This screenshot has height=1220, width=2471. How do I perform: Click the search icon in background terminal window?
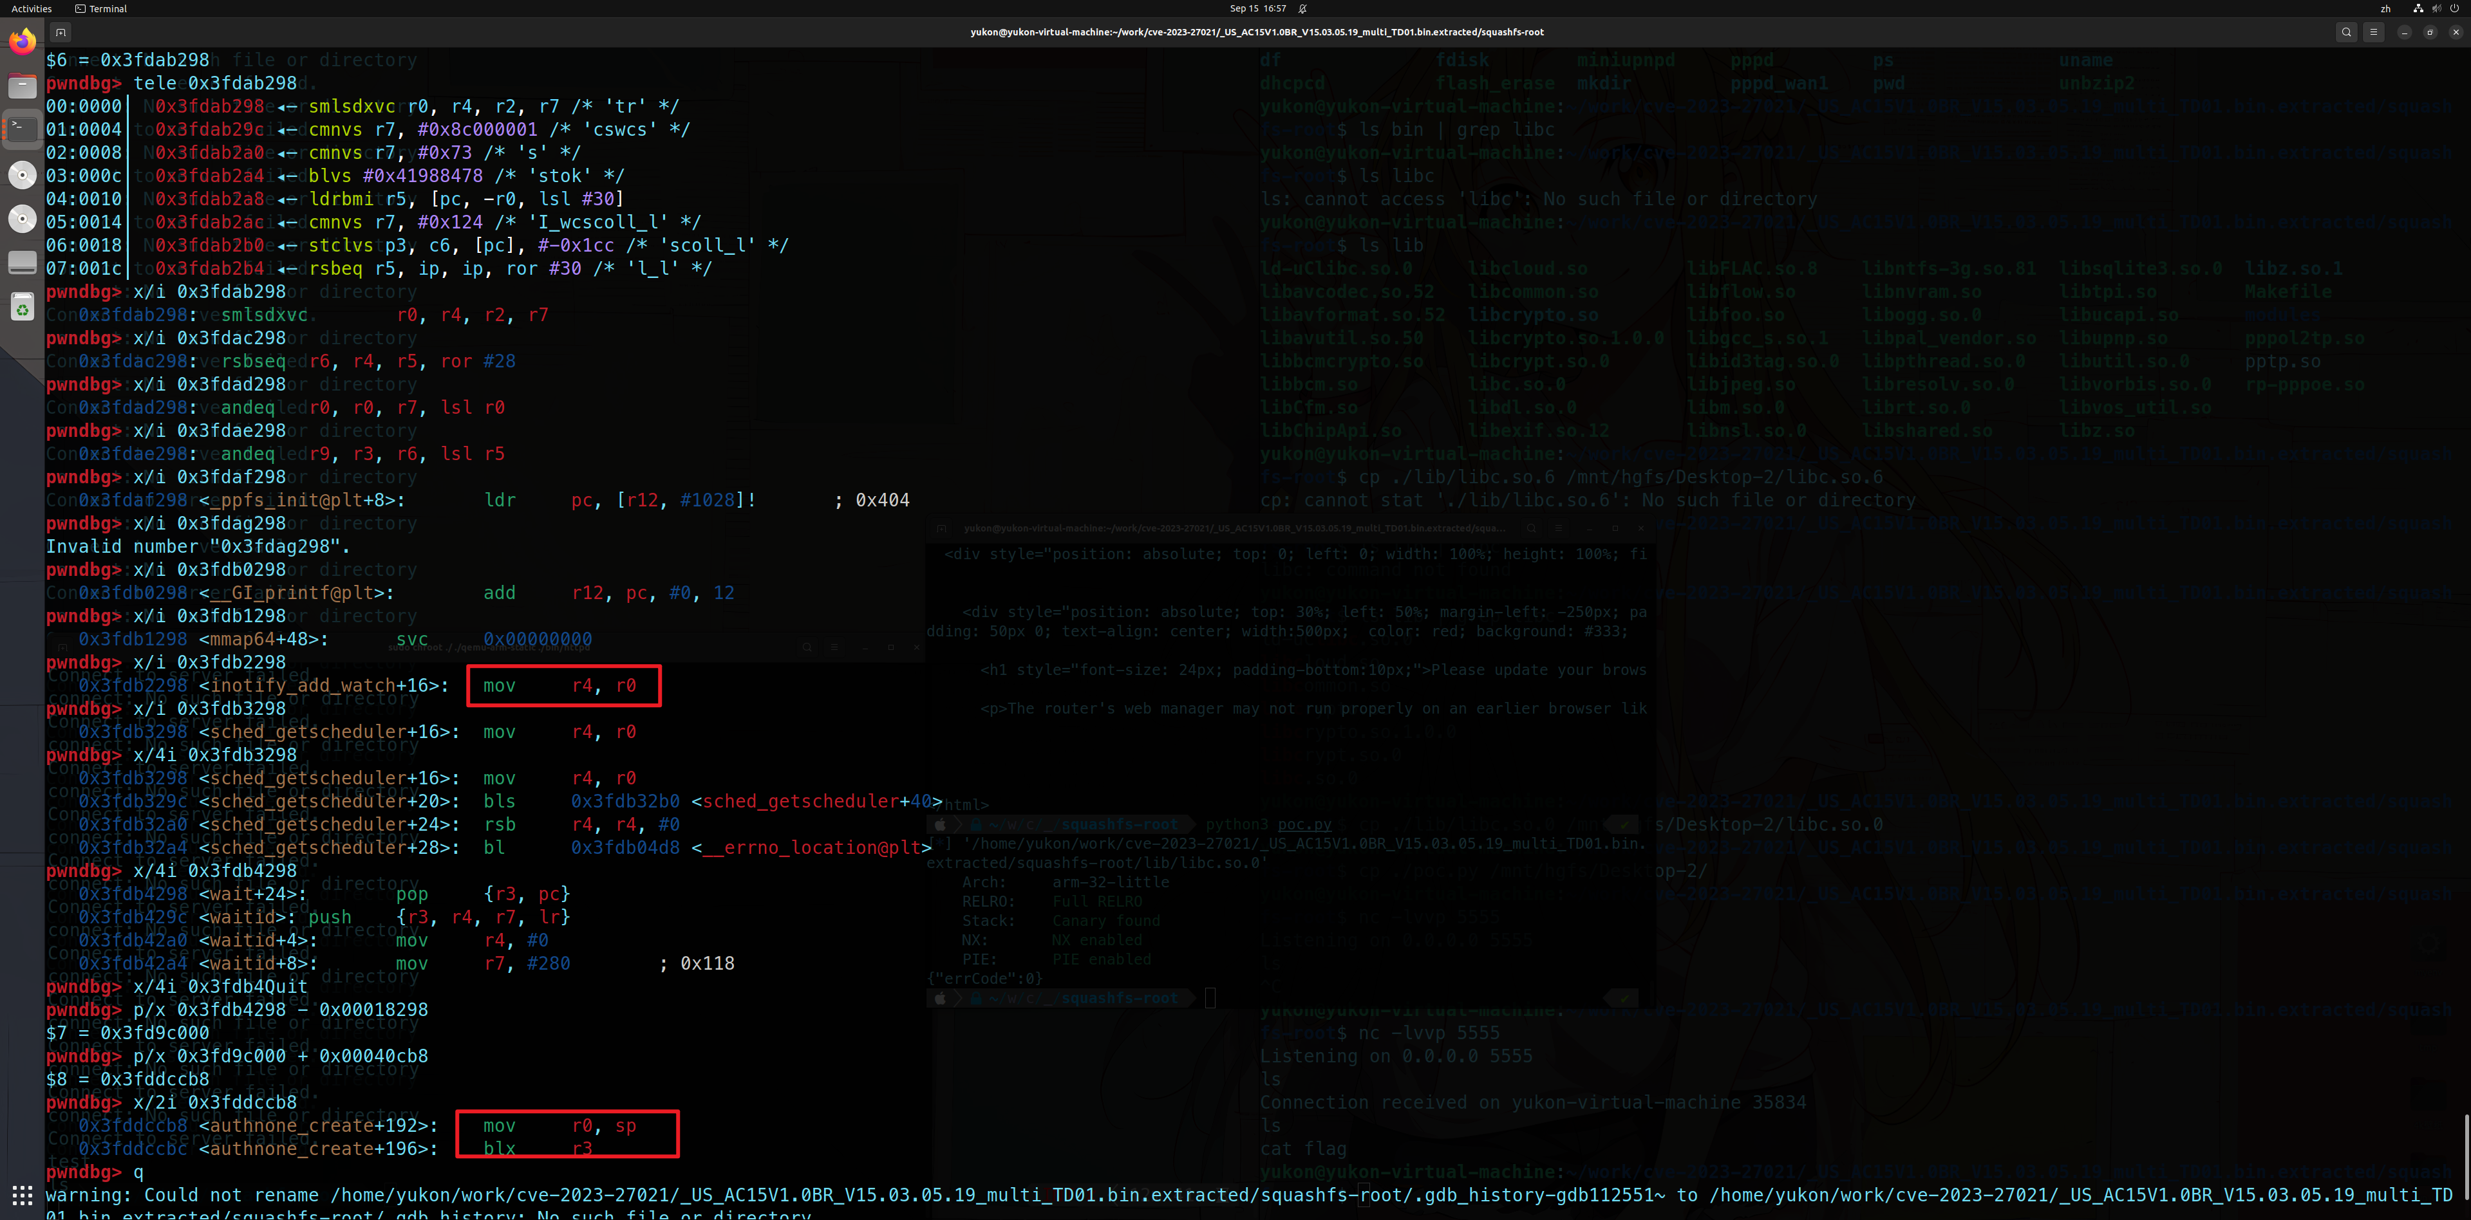[x=1531, y=528]
